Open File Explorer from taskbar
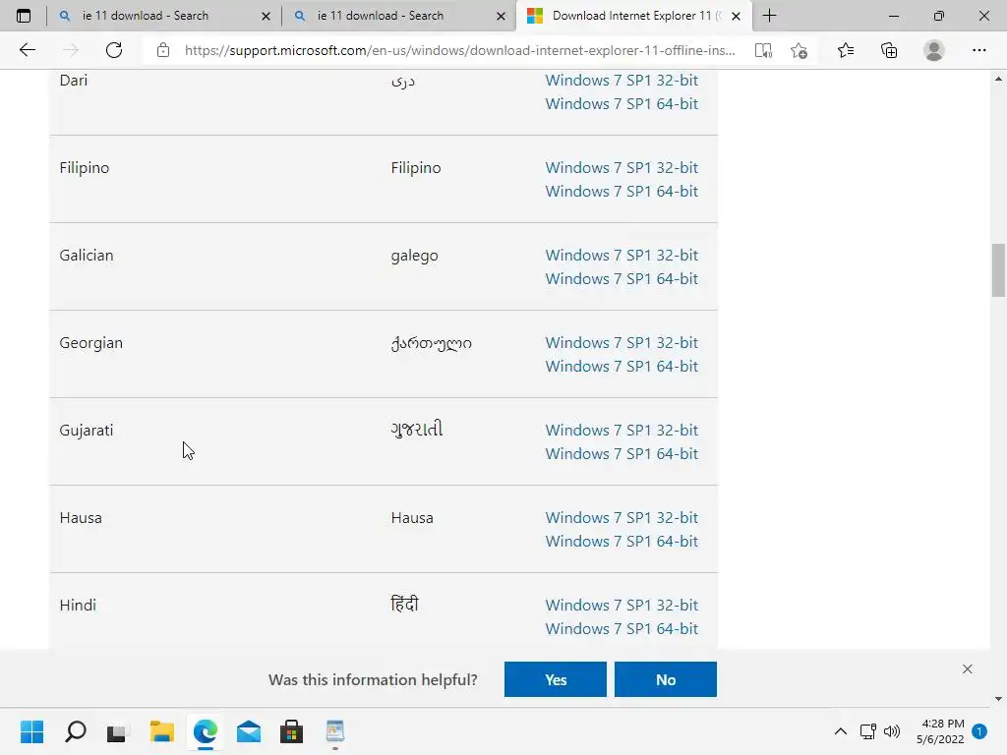This screenshot has width=1007, height=755. point(162,731)
